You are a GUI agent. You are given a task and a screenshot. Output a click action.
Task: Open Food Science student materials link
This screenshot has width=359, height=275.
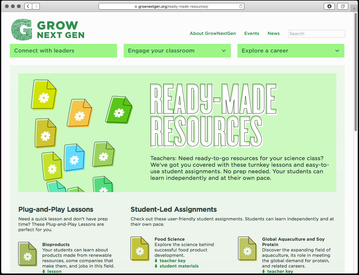pos(179,266)
